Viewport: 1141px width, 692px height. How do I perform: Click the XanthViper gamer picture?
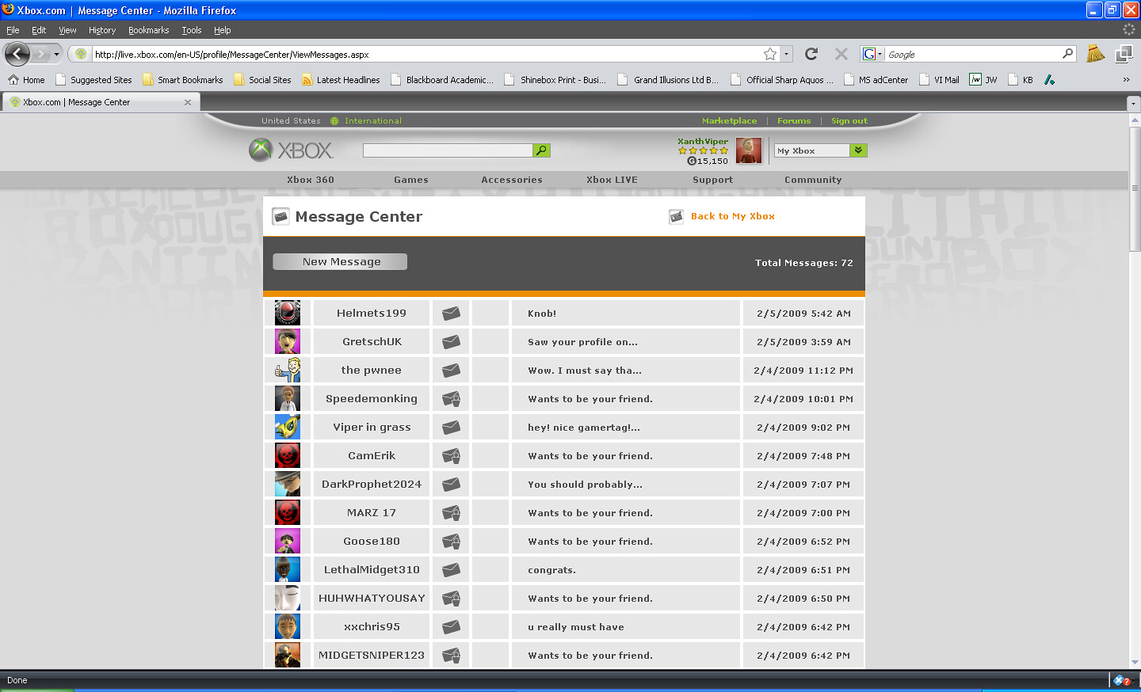click(749, 150)
